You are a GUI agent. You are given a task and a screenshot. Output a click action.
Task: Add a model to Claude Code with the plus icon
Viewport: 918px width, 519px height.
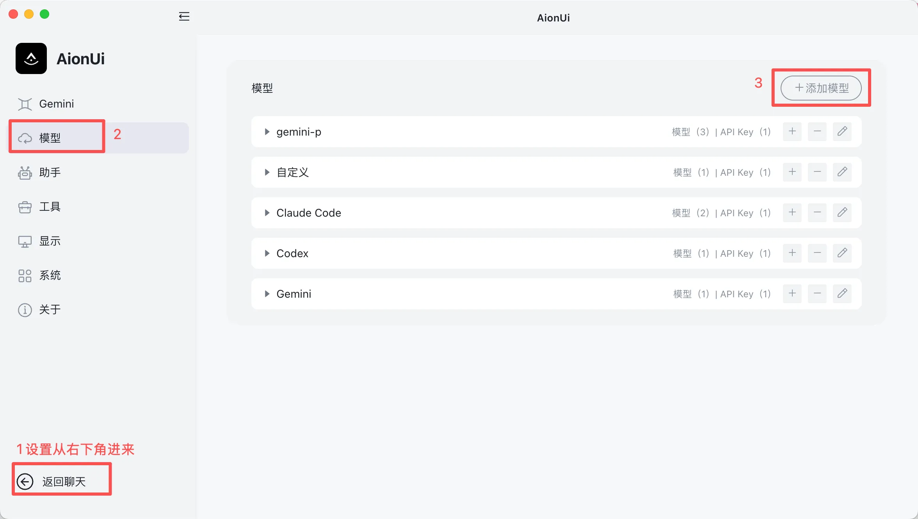point(792,212)
